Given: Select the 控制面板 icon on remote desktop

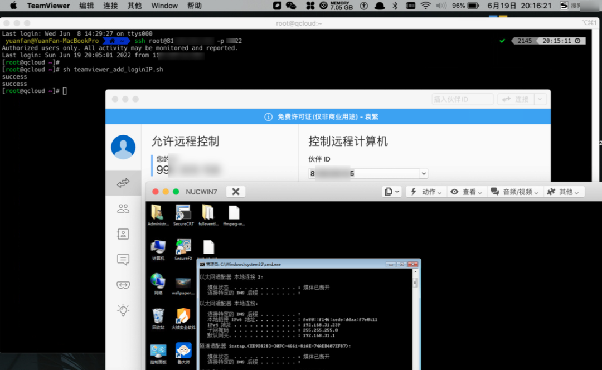Looking at the screenshot, I should coord(158,353).
